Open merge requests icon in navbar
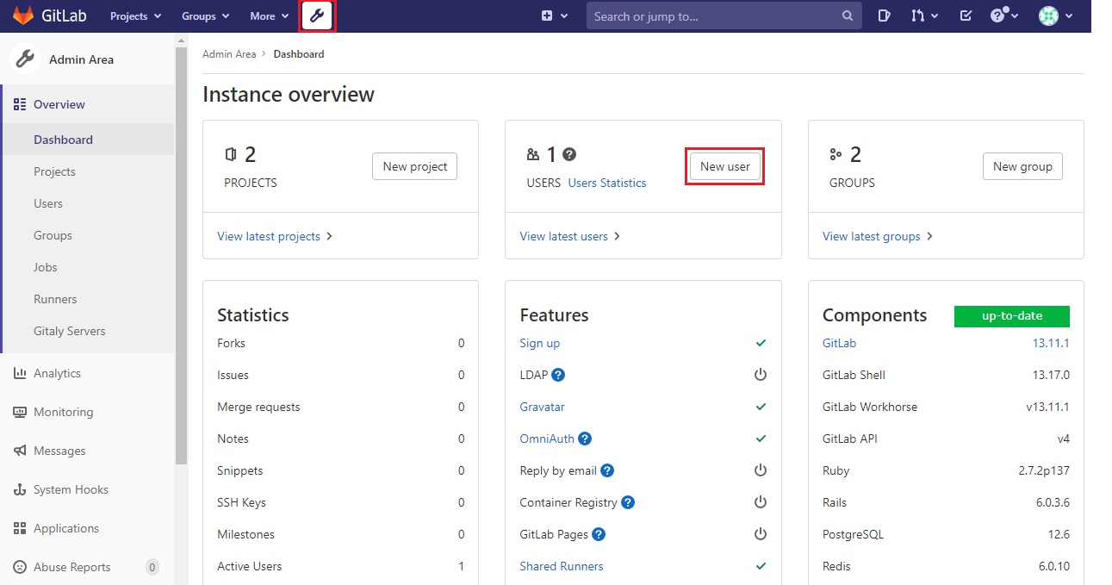The height and width of the screenshot is (585, 1112). (918, 16)
